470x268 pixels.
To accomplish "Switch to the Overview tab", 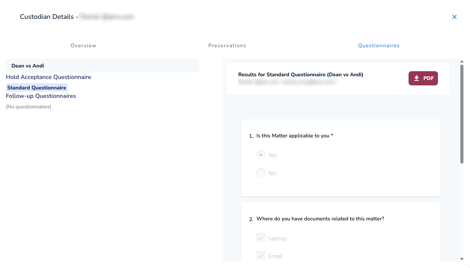I will coord(83,46).
